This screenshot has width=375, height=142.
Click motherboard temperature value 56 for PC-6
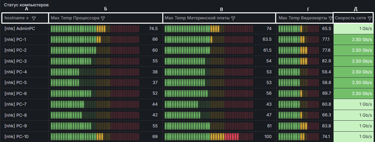pos(269,93)
